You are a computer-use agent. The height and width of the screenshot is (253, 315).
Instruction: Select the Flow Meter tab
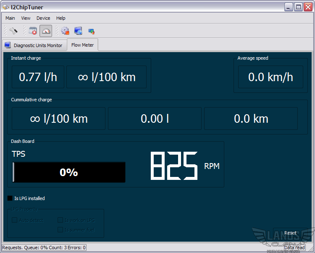coord(83,45)
